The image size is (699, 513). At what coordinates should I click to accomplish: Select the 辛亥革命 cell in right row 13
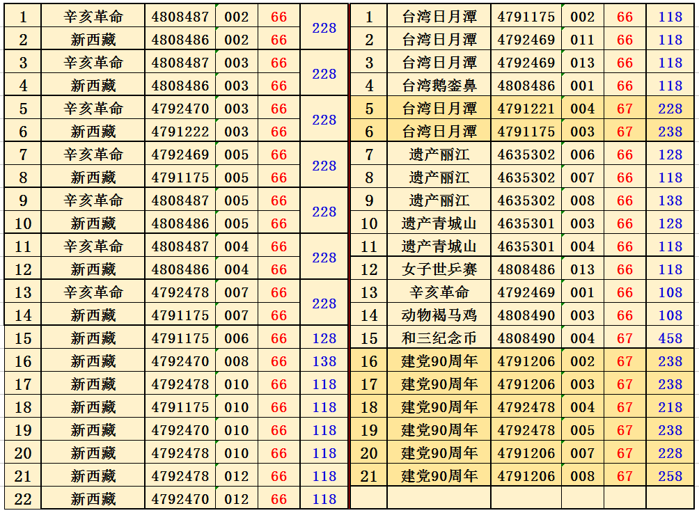click(x=439, y=292)
